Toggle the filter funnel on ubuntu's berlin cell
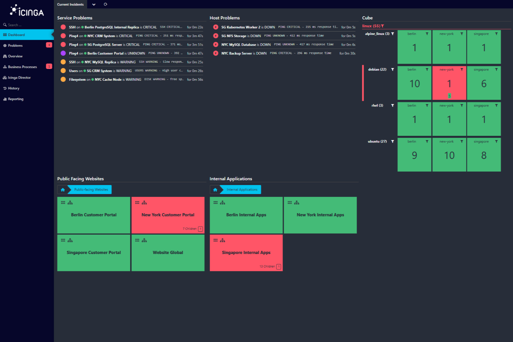The image size is (513, 342). click(427, 141)
